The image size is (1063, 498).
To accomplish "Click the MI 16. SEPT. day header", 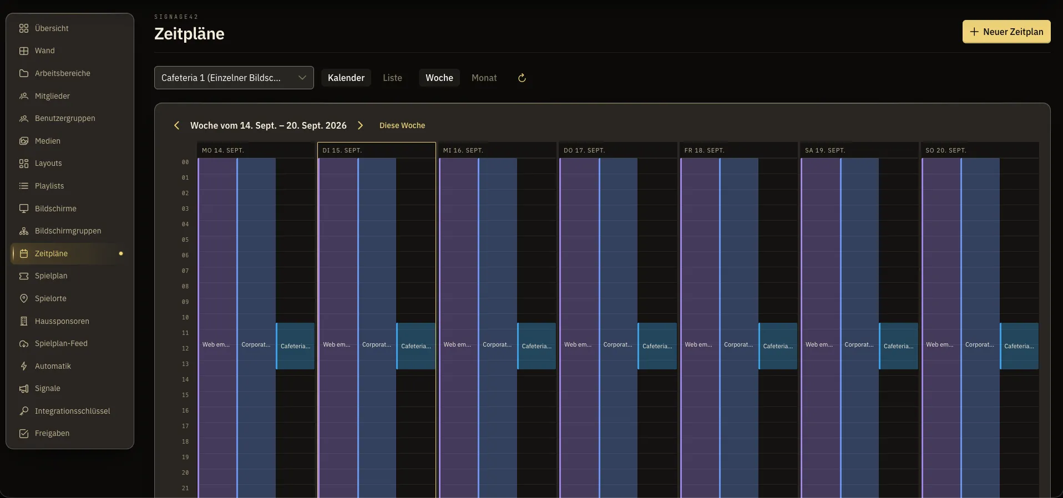I will point(497,150).
